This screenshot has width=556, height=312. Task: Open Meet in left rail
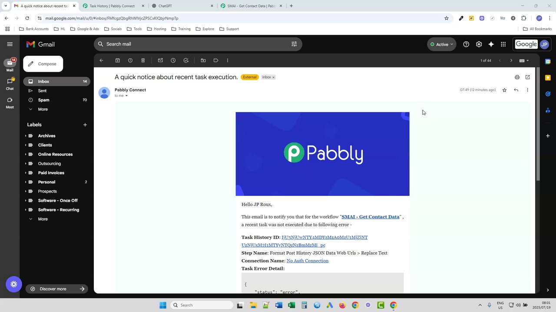pyautogui.click(x=10, y=102)
